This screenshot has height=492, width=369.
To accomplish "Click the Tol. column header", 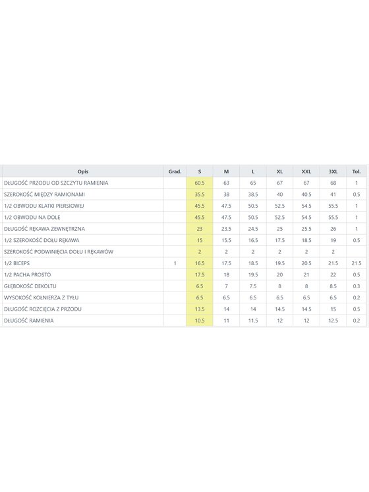I will 356,171.
